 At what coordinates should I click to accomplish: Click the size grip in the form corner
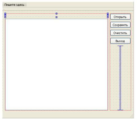coord(132,116)
